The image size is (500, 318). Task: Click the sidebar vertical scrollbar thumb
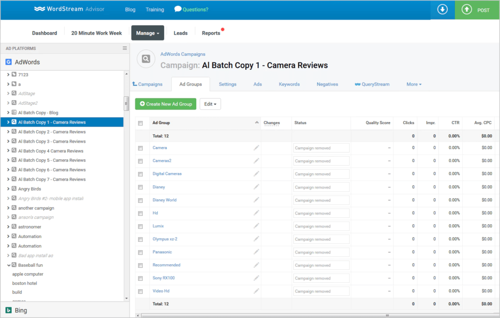point(126,103)
